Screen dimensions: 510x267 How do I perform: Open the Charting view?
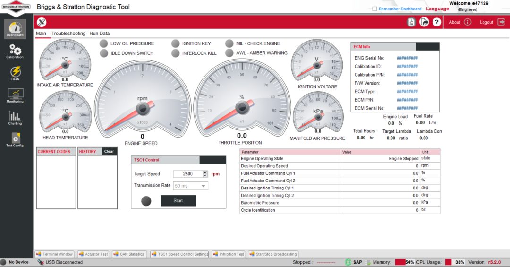(15, 117)
